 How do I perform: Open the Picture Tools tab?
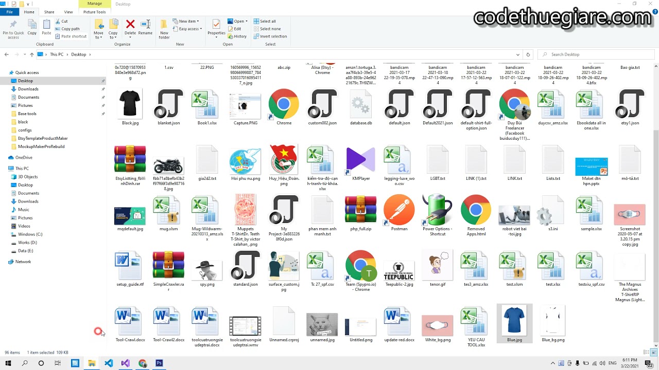click(94, 12)
